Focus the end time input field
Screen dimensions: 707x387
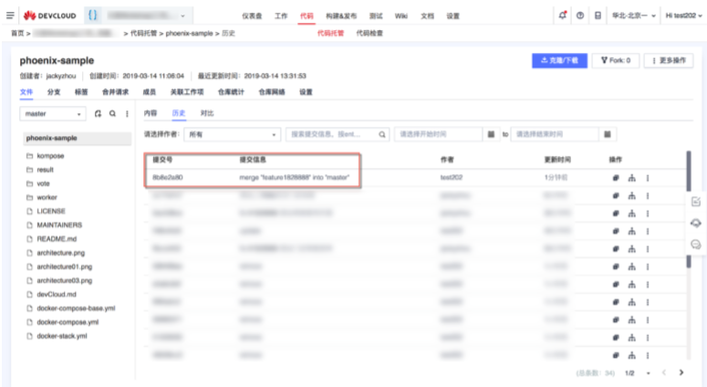pos(555,134)
